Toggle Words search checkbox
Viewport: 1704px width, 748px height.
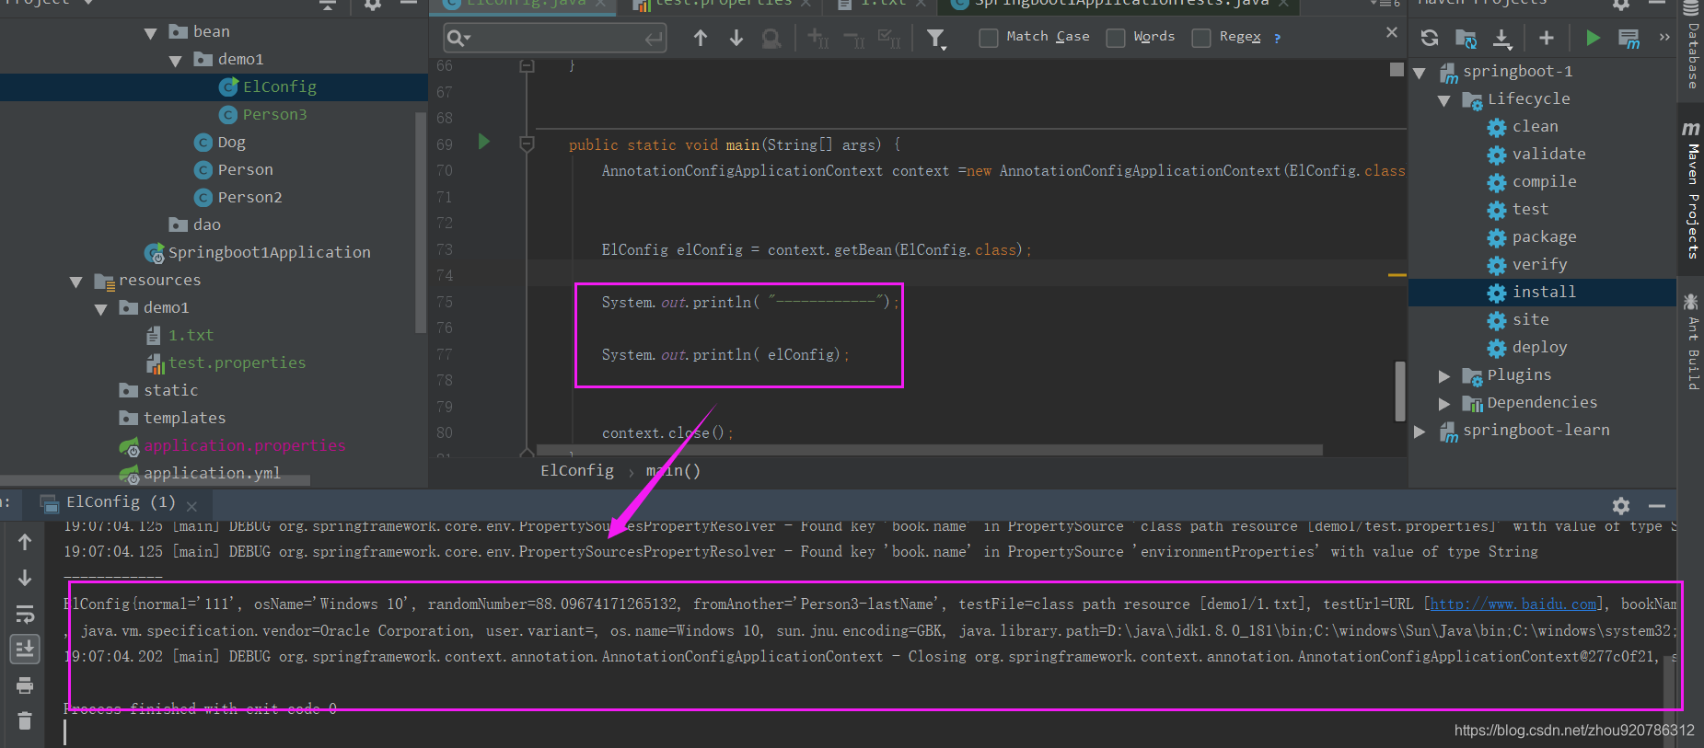click(1115, 38)
